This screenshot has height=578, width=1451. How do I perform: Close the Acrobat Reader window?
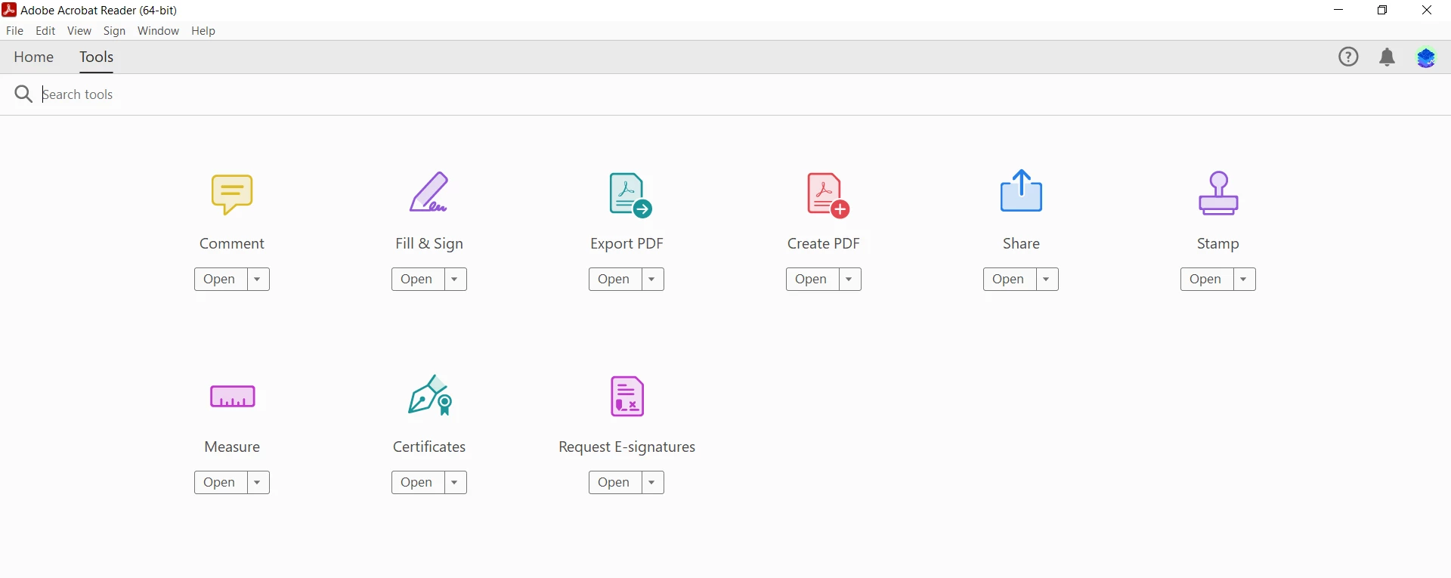pyautogui.click(x=1427, y=11)
